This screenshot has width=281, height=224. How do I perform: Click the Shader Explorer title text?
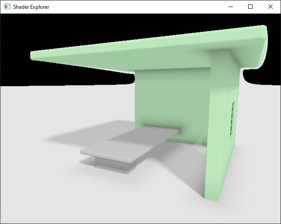tap(31, 7)
